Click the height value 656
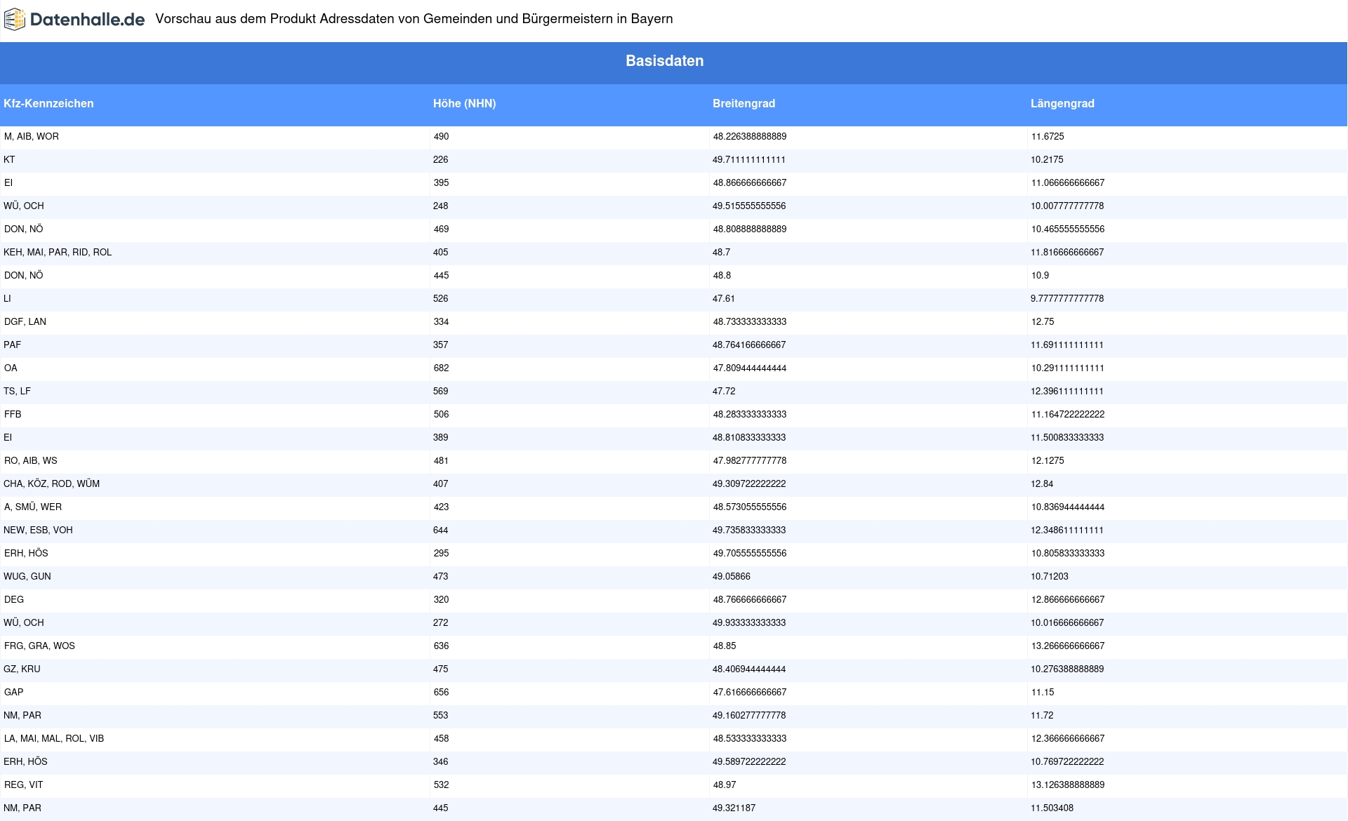Viewport: 1348px width, 821px height. (x=441, y=693)
